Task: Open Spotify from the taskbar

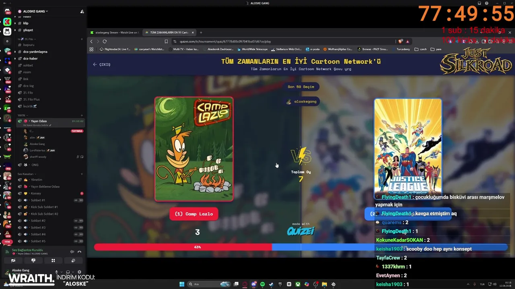Action: (262, 284)
